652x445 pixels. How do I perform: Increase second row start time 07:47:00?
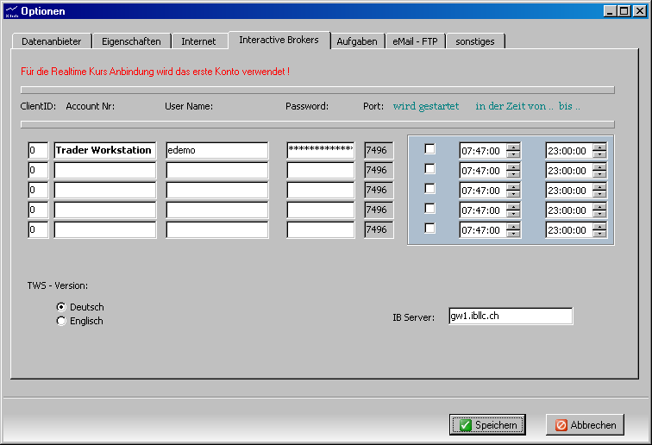(513, 167)
